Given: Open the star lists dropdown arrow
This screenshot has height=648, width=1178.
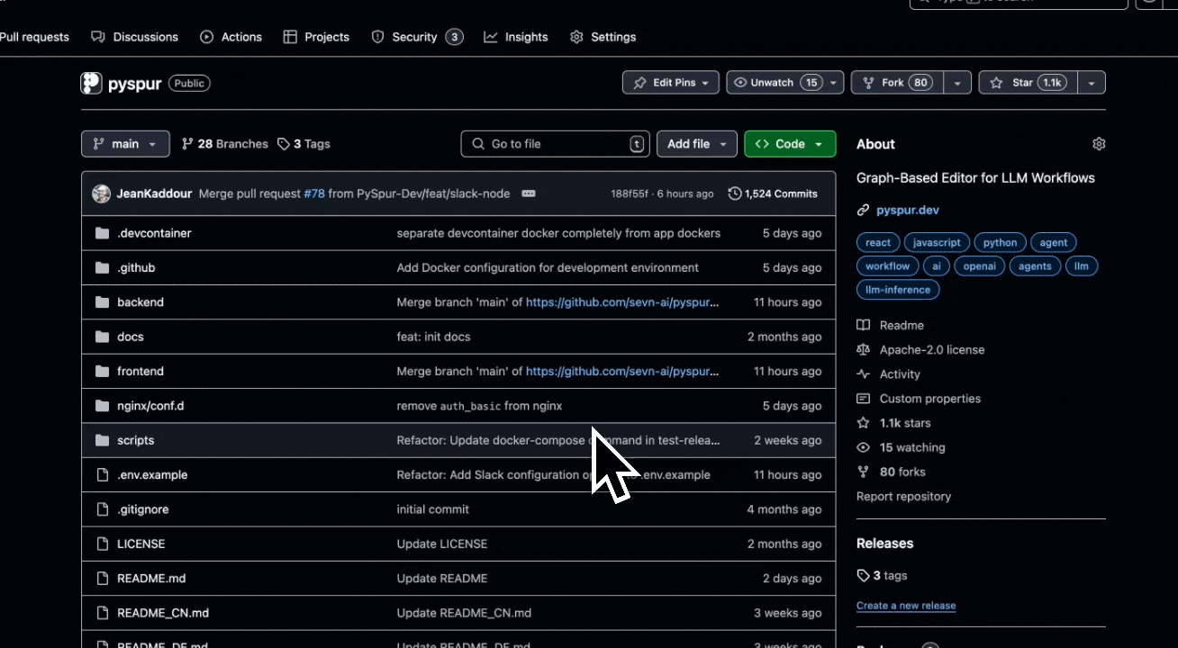Looking at the screenshot, I should pyautogui.click(x=1091, y=83).
